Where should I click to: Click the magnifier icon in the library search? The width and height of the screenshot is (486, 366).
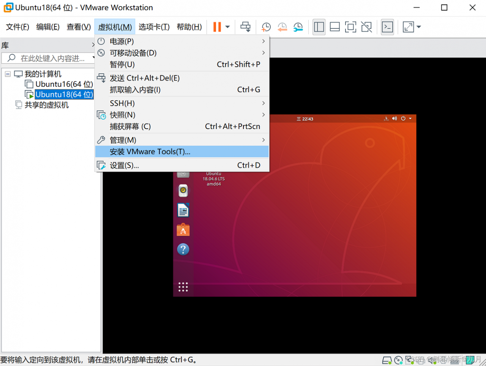pos(11,58)
